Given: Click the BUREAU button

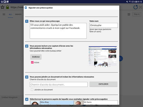Looking at the screenshot, I should point(36,57).
